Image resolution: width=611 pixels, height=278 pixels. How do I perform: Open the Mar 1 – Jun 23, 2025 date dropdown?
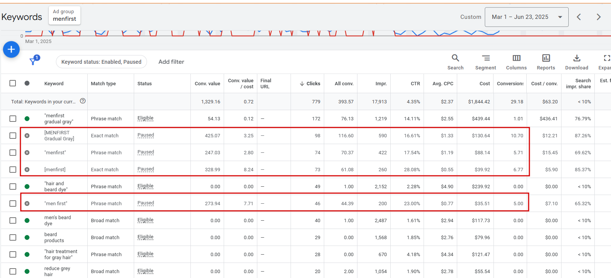[526, 17]
